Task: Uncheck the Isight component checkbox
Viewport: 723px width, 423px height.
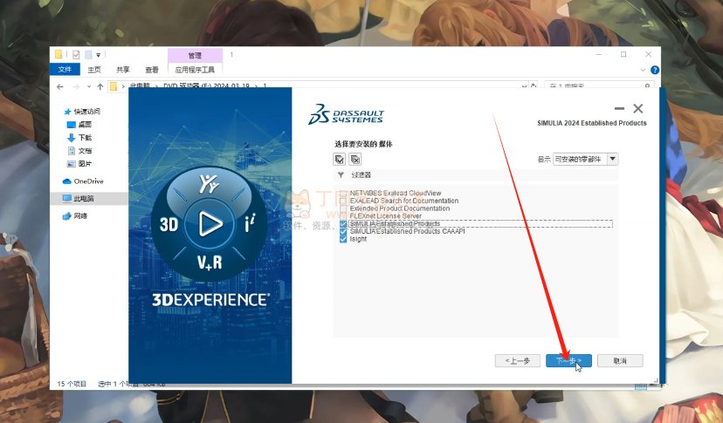Action: (x=343, y=239)
